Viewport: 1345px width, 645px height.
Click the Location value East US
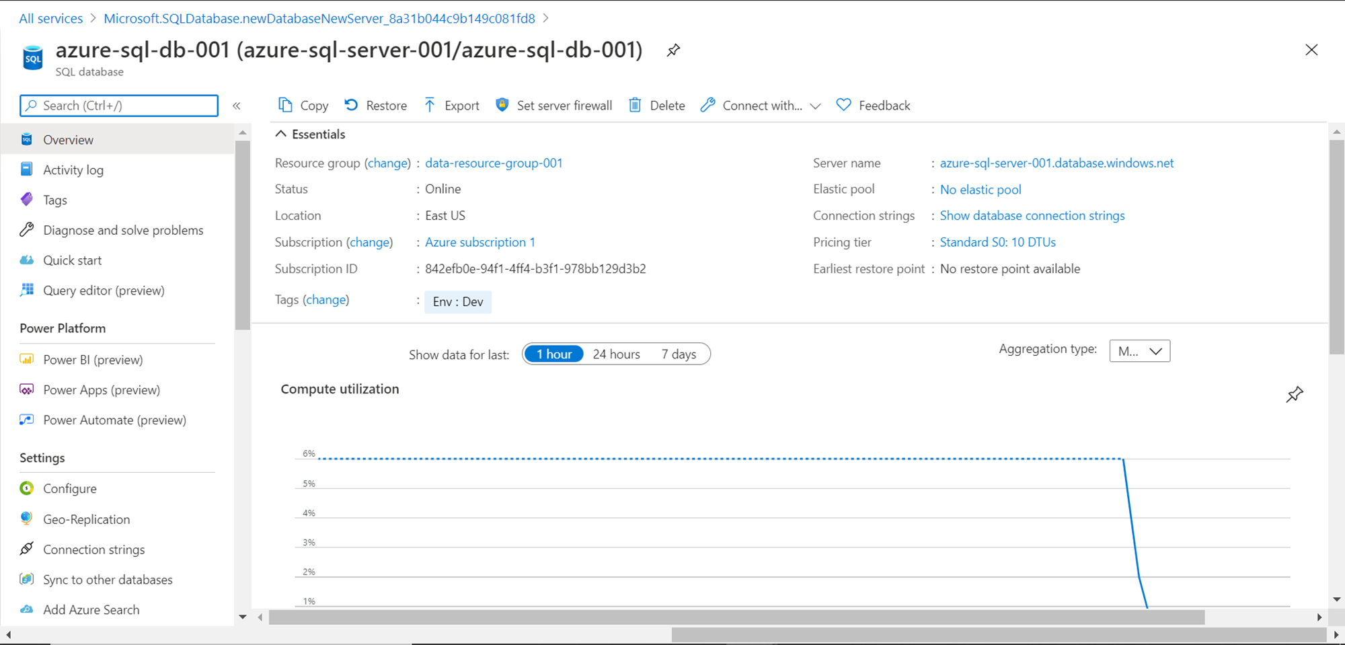445,215
